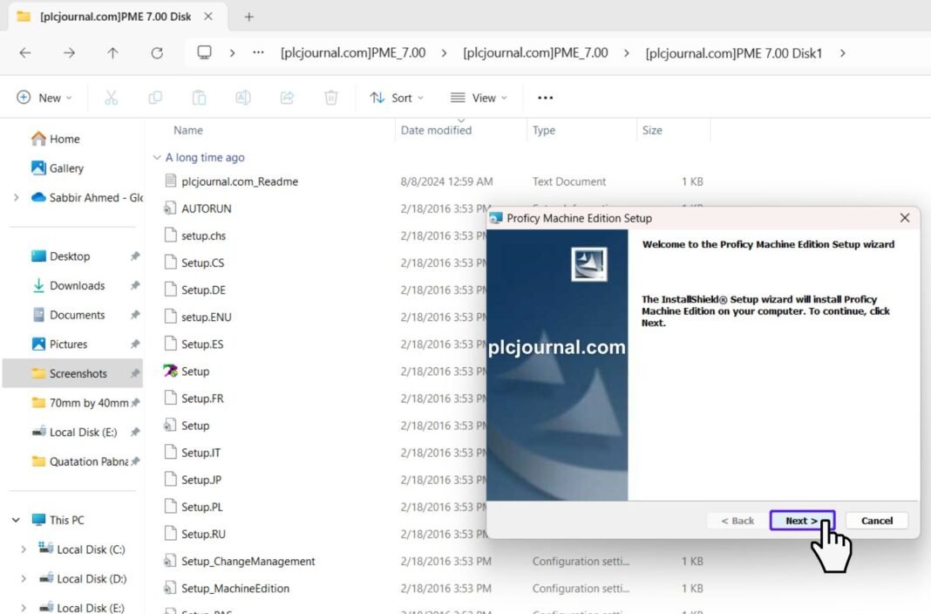Click the Rename icon in toolbar
This screenshot has height=614, width=931.
click(243, 98)
